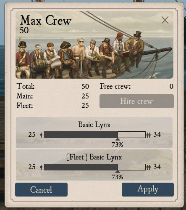This screenshot has height=210, width=186.
Task: Apply the crew distribution changes
Action: (x=148, y=189)
